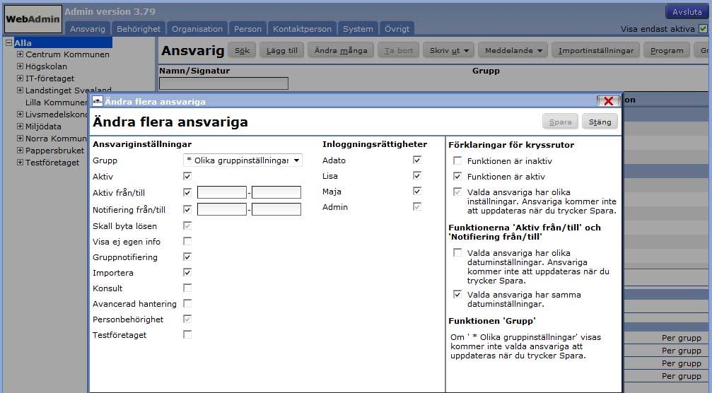The width and height of the screenshot is (712, 393).
Task: Click the Ändra många button
Action: pos(341,50)
